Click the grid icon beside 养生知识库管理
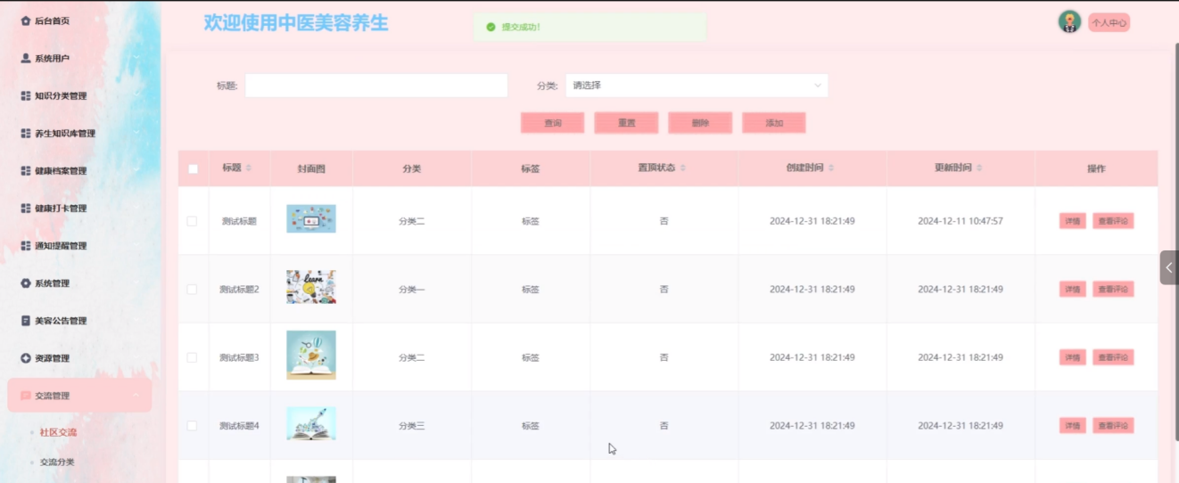The image size is (1179, 483). 26,133
